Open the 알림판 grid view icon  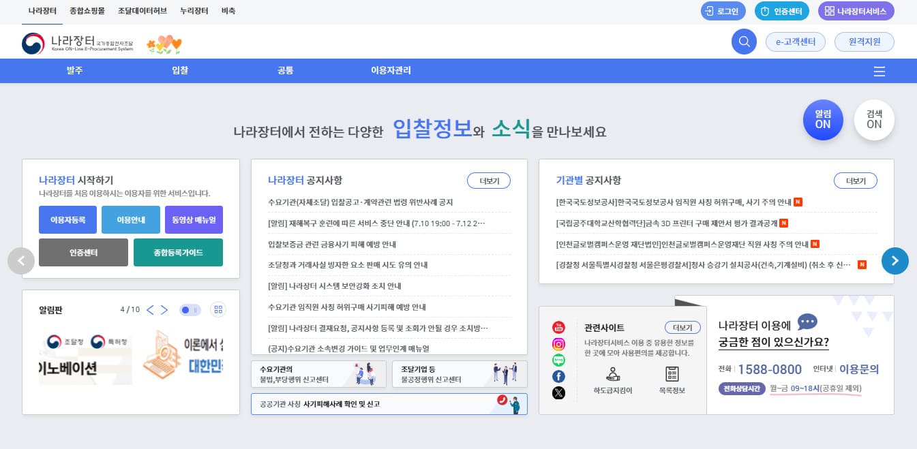click(218, 310)
